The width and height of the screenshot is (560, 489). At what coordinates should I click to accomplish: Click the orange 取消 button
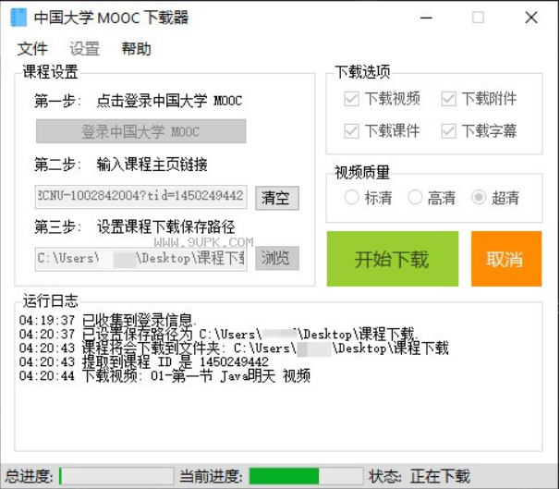tap(506, 259)
